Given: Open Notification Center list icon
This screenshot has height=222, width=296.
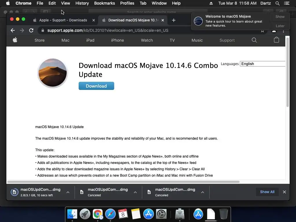Looking at the screenshot, I should click(x=286, y=3).
